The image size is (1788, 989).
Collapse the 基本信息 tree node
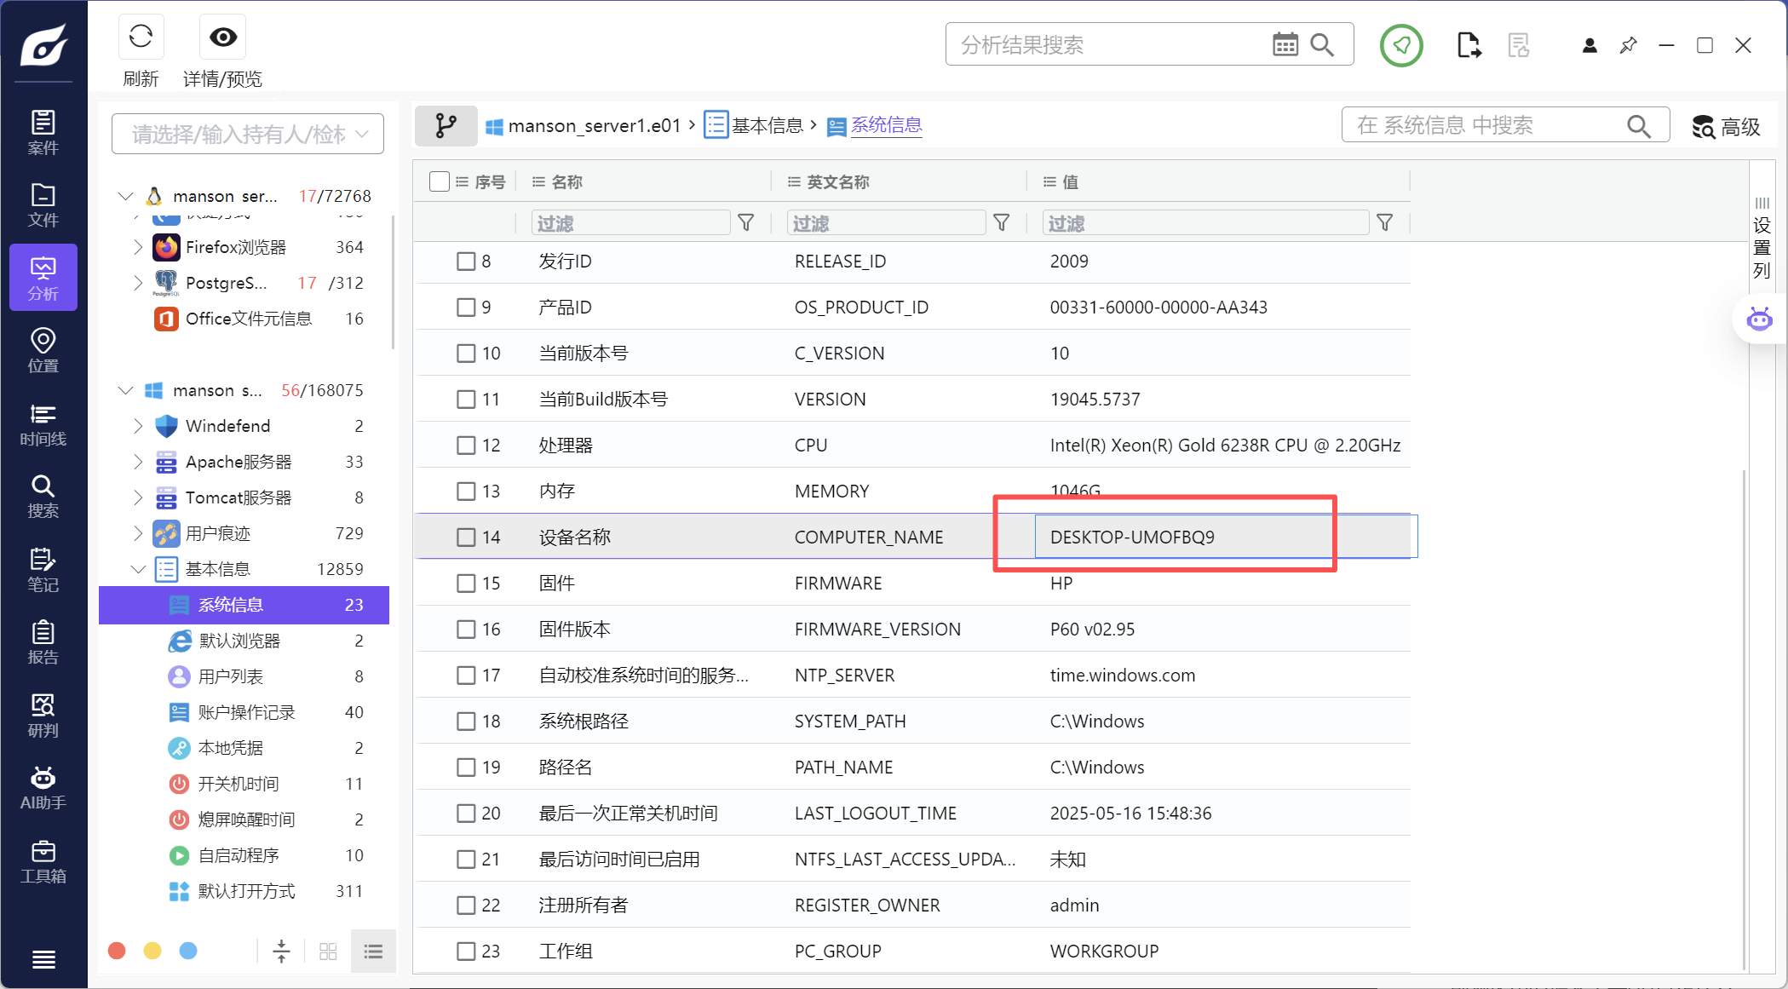[138, 569]
